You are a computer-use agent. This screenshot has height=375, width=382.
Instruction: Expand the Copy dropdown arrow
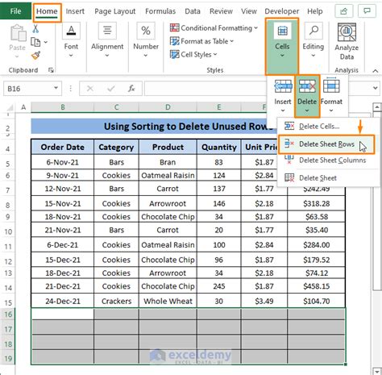coord(46,42)
